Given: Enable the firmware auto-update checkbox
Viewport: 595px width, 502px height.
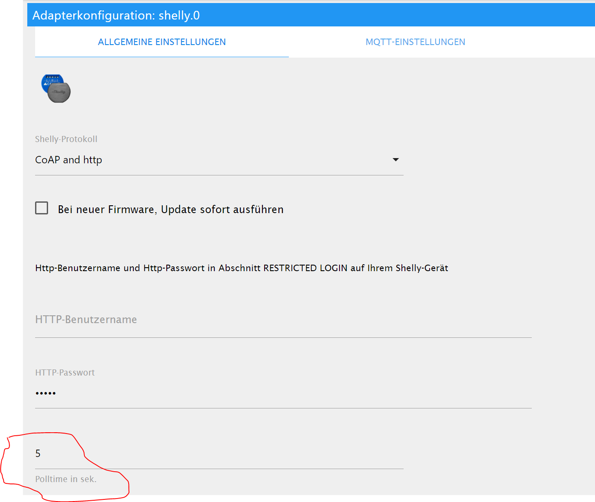Looking at the screenshot, I should [42, 208].
